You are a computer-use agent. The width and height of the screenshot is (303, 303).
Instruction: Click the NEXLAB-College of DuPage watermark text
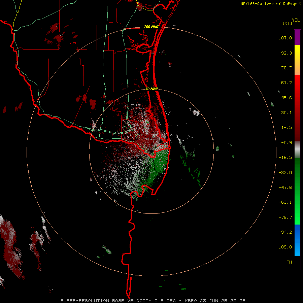[x=271, y=4]
